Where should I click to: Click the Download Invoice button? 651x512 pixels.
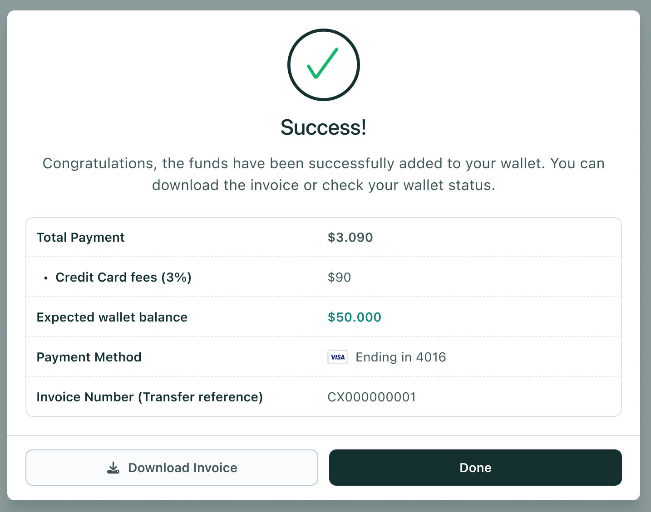pos(172,468)
